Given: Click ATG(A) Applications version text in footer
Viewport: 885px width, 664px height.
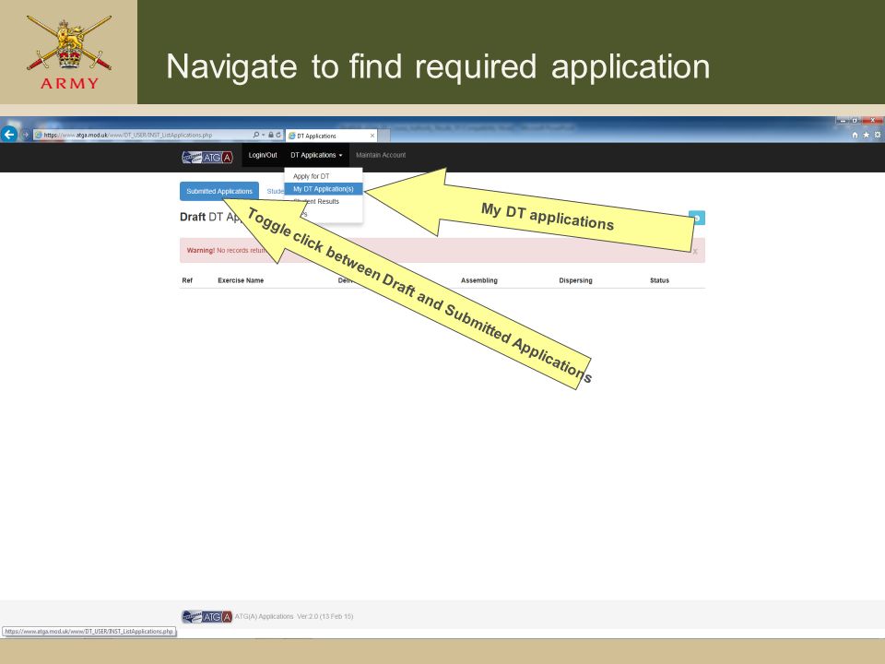Looking at the screenshot, I should point(294,617).
